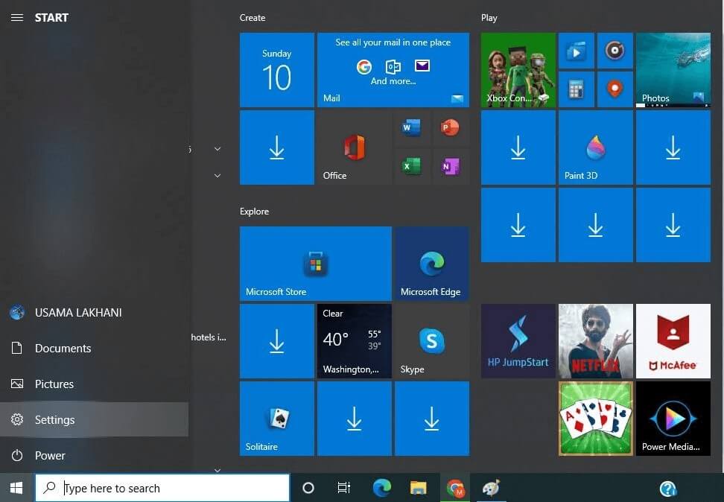724x502 pixels.
Task: Launch Paint 3D from its tile
Action: click(x=596, y=147)
